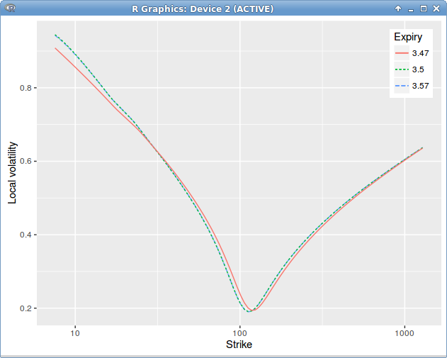This screenshot has width=447, height=358.
Task: Click the blue dashed legend key 3.57
Action: pos(402,86)
